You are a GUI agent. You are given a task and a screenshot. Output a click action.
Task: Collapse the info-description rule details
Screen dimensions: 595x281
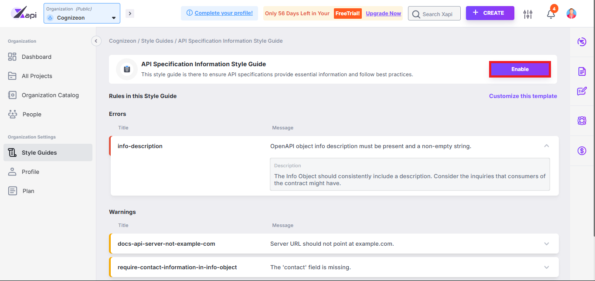point(547,146)
